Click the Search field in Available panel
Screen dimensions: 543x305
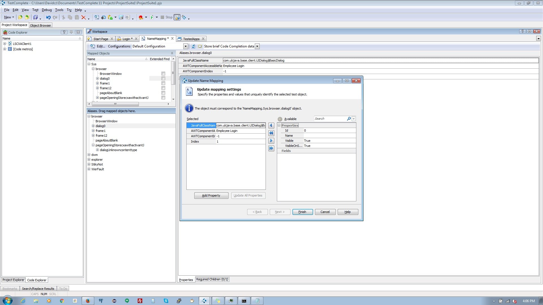click(330, 119)
